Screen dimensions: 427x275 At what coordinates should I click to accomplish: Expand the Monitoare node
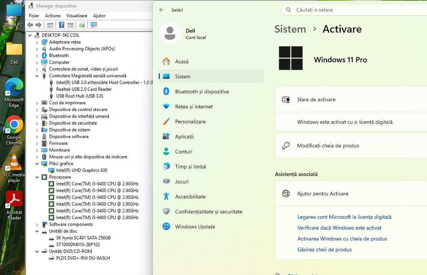tap(37, 150)
